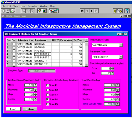Open the File menu
Screen dimensions: 133x118
[3, 6]
